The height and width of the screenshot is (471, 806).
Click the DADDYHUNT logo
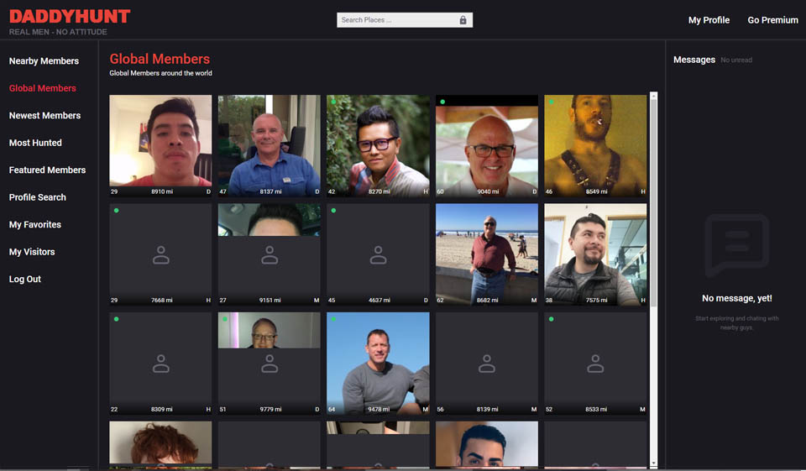(70, 17)
